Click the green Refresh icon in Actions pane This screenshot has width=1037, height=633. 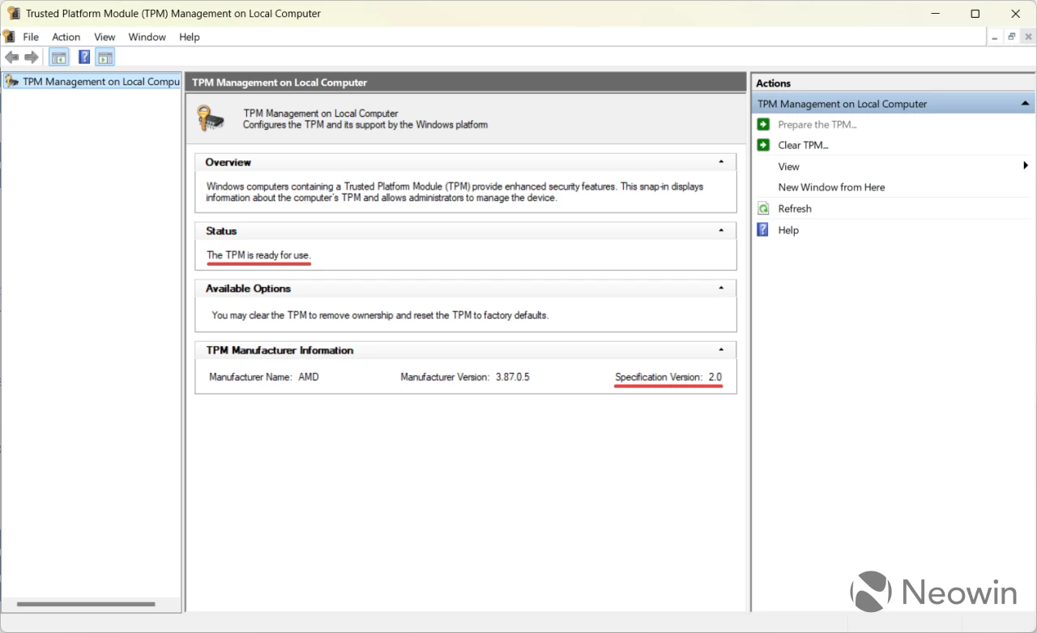[x=762, y=208]
